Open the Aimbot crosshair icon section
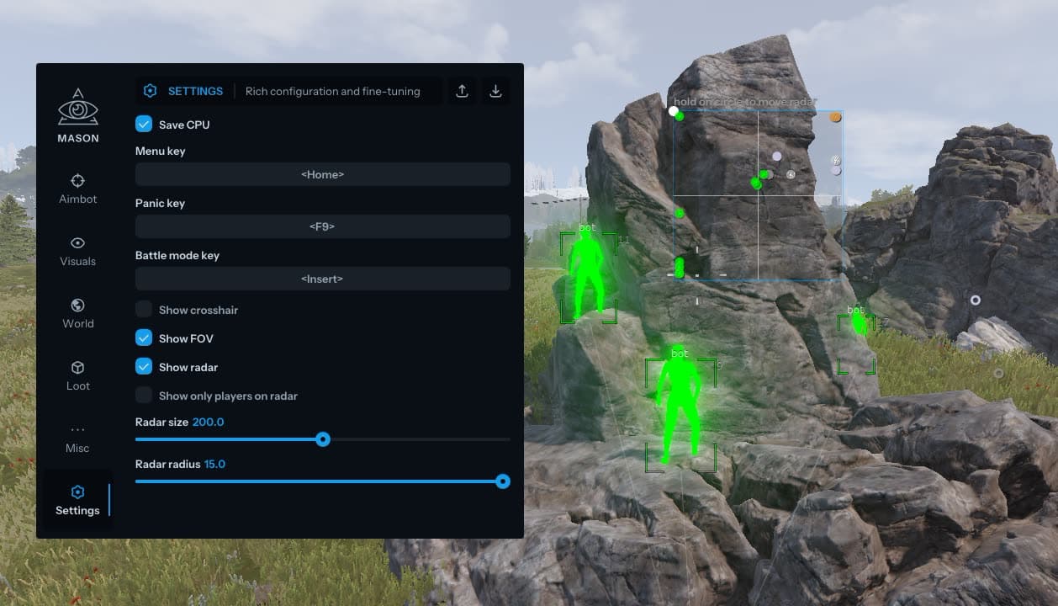 pyautogui.click(x=77, y=181)
